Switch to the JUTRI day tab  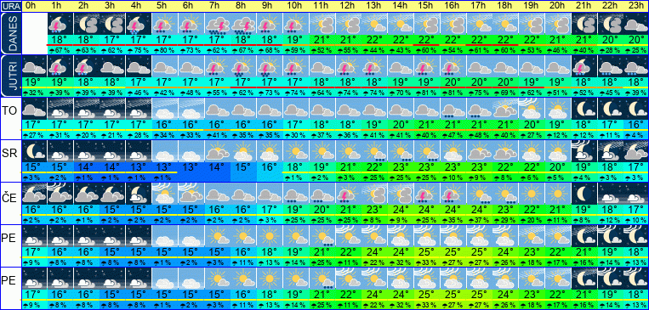click(11, 76)
